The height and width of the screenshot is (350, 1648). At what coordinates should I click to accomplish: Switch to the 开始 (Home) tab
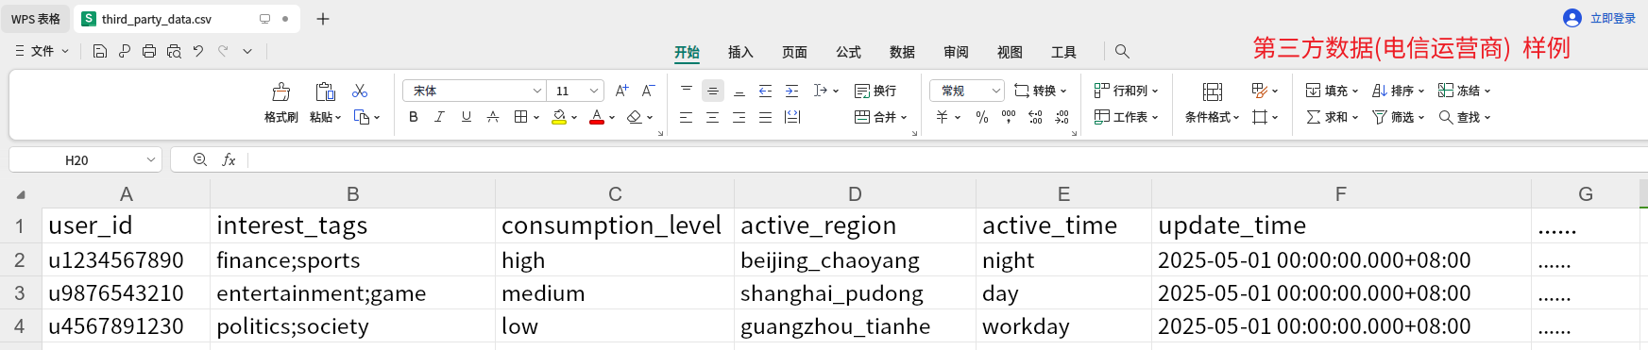pos(687,52)
